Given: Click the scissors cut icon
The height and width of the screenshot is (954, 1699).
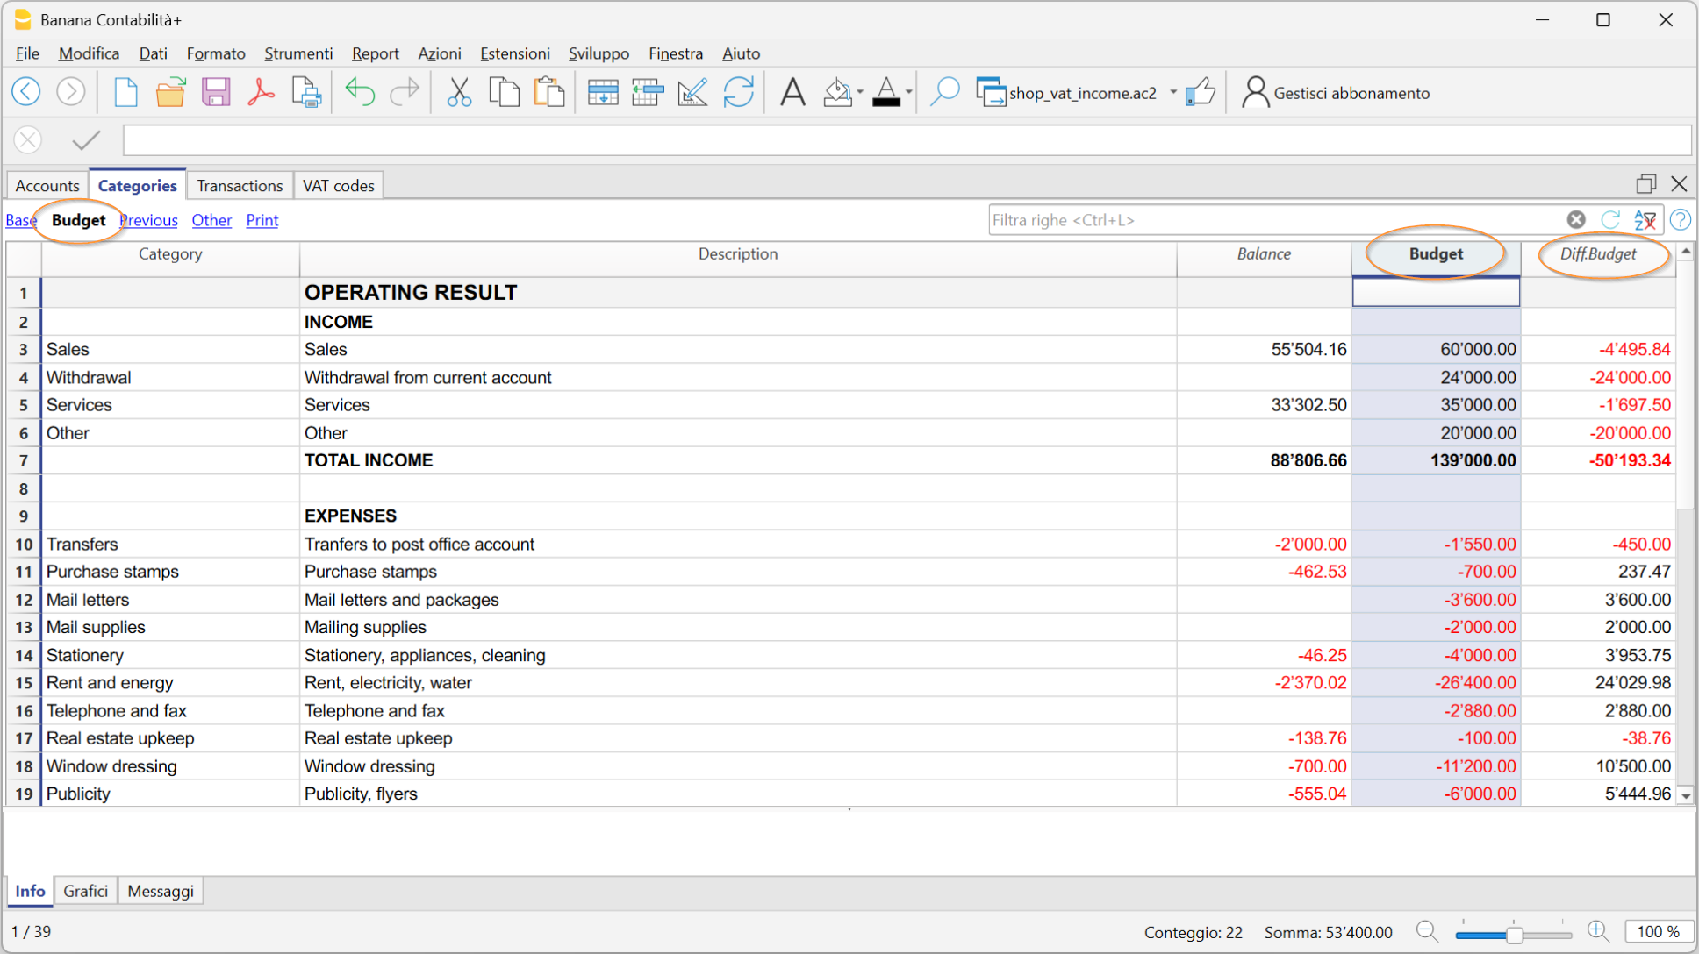Looking at the screenshot, I should tap(458, 92).
